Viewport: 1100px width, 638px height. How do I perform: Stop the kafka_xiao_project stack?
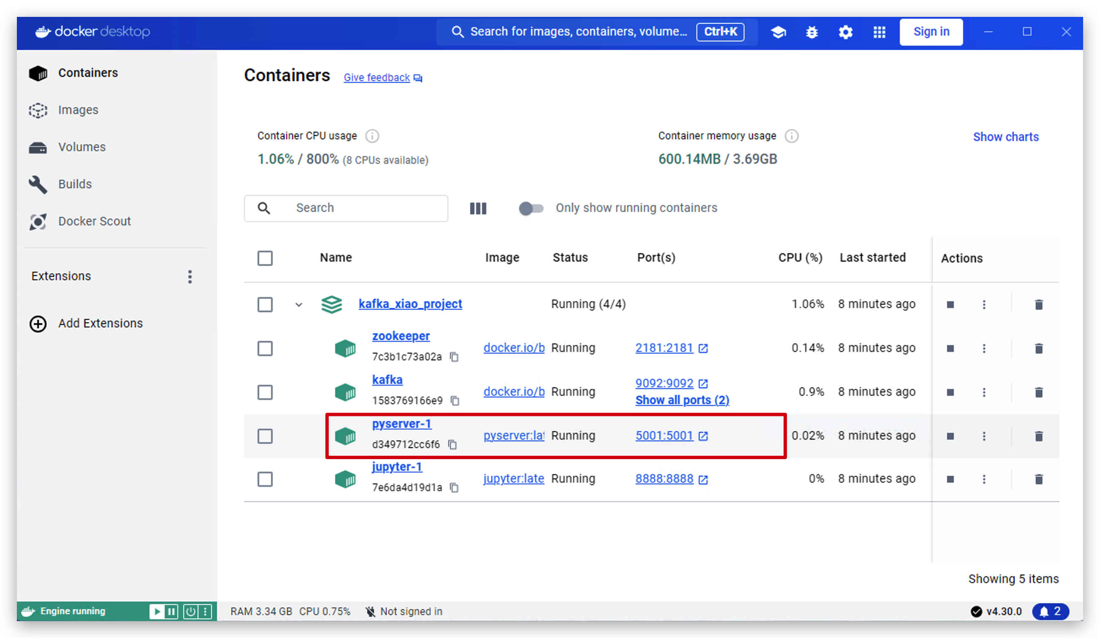coord(950,305)
